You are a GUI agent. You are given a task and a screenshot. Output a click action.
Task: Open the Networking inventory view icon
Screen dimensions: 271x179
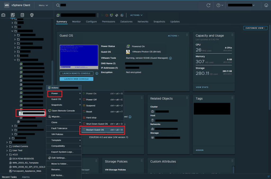tap(32, 15)
